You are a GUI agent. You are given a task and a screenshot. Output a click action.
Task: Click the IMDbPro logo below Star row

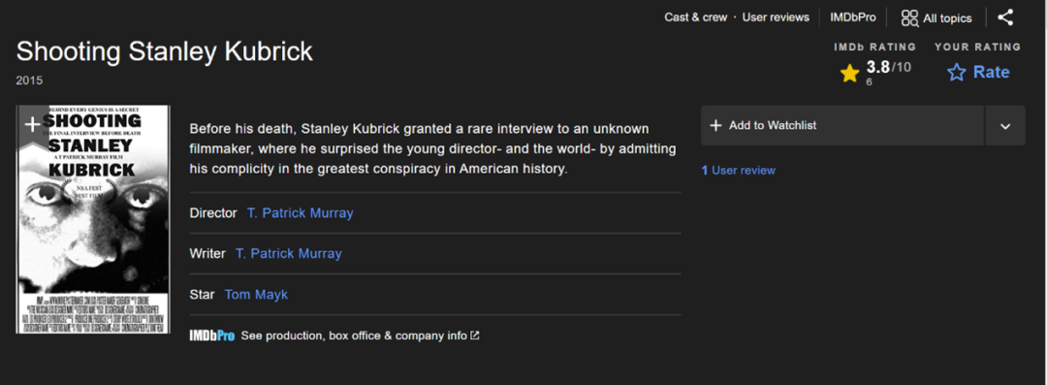click(x=211, y=336)
